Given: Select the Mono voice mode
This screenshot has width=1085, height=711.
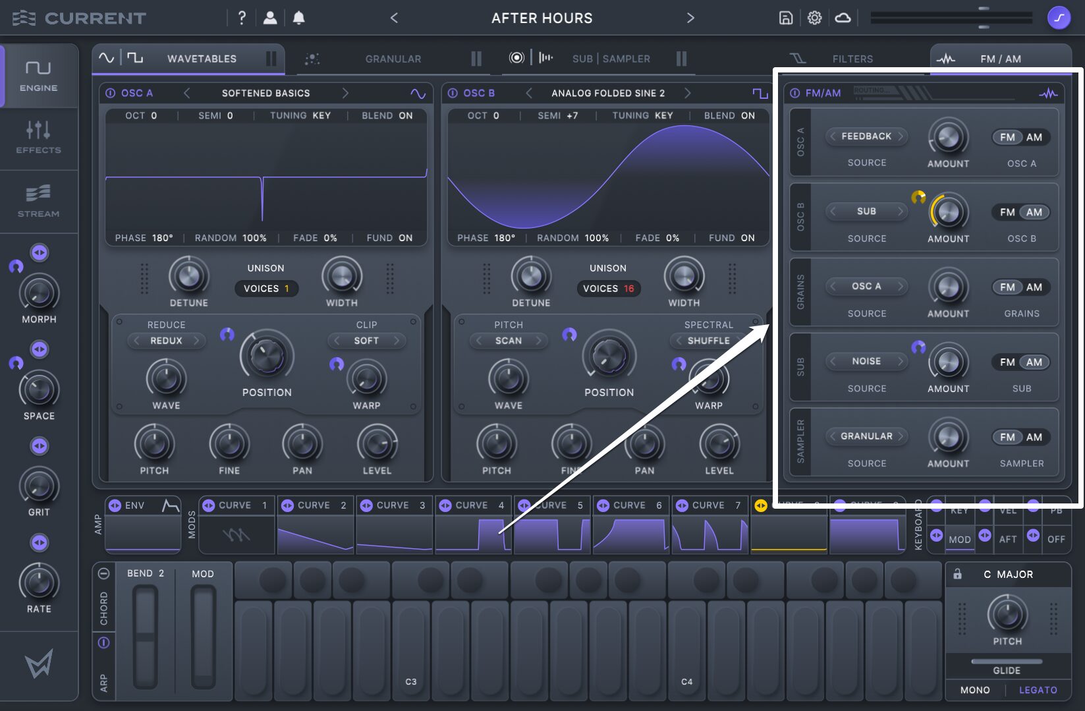Looking at the screenshot, I should 975,690.
